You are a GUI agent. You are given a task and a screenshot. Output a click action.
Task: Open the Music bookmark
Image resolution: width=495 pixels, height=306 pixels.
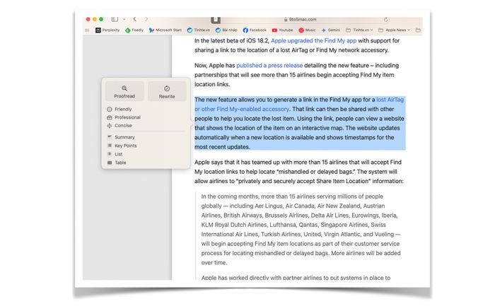[307, 30]
